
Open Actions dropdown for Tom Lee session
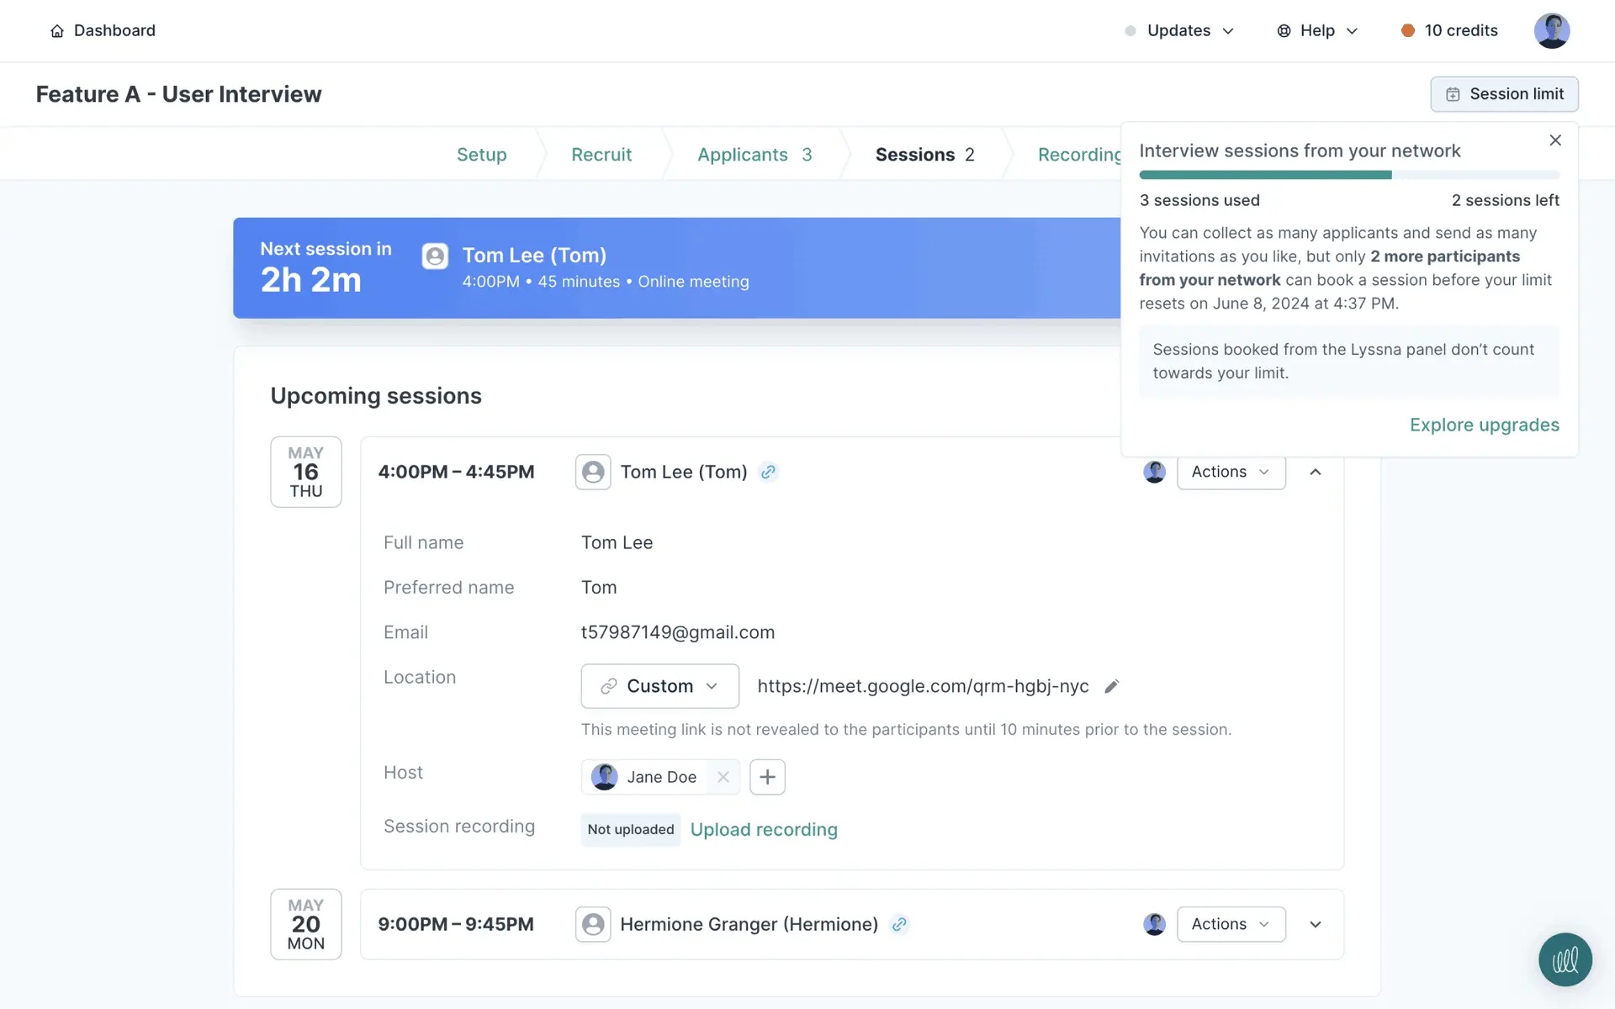coord(1231,473)
